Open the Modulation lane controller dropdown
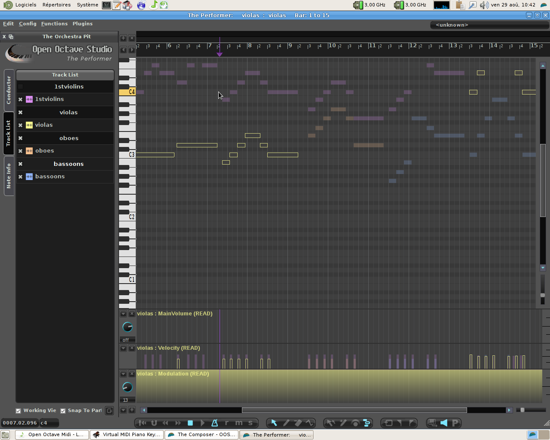 click(x=123, y=374)
